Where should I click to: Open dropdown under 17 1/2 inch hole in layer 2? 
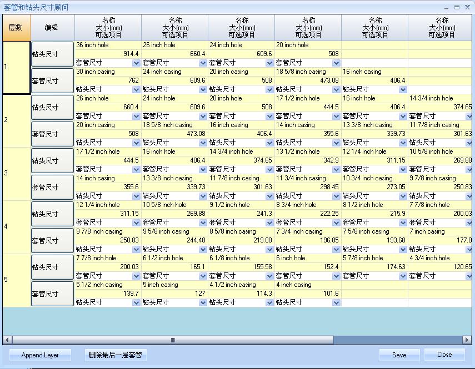pyautogui.click(x=336, y=116)
